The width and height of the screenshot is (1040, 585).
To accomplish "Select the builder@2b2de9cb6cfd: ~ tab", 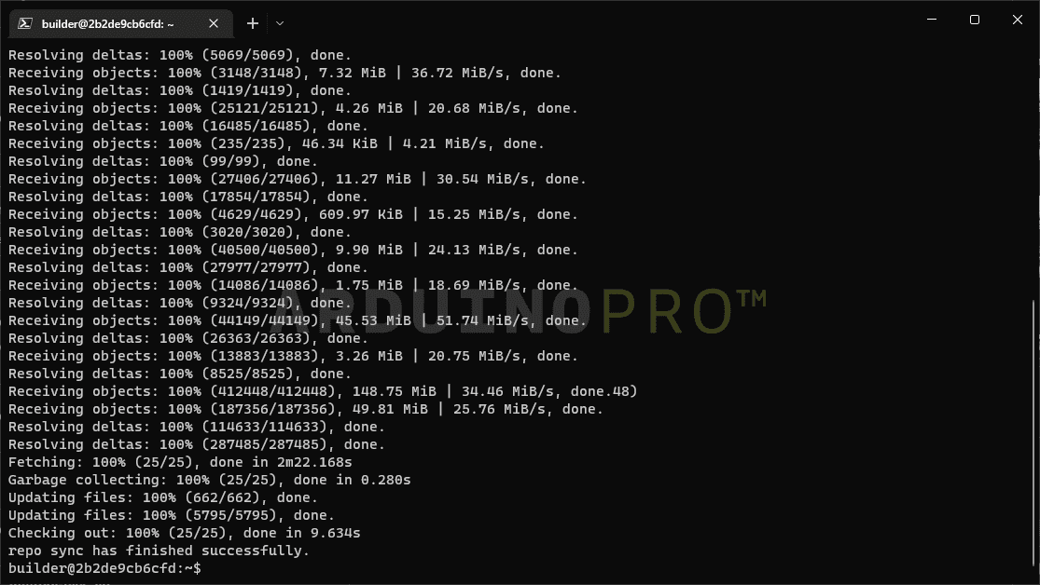I will [x=120, y=24].
